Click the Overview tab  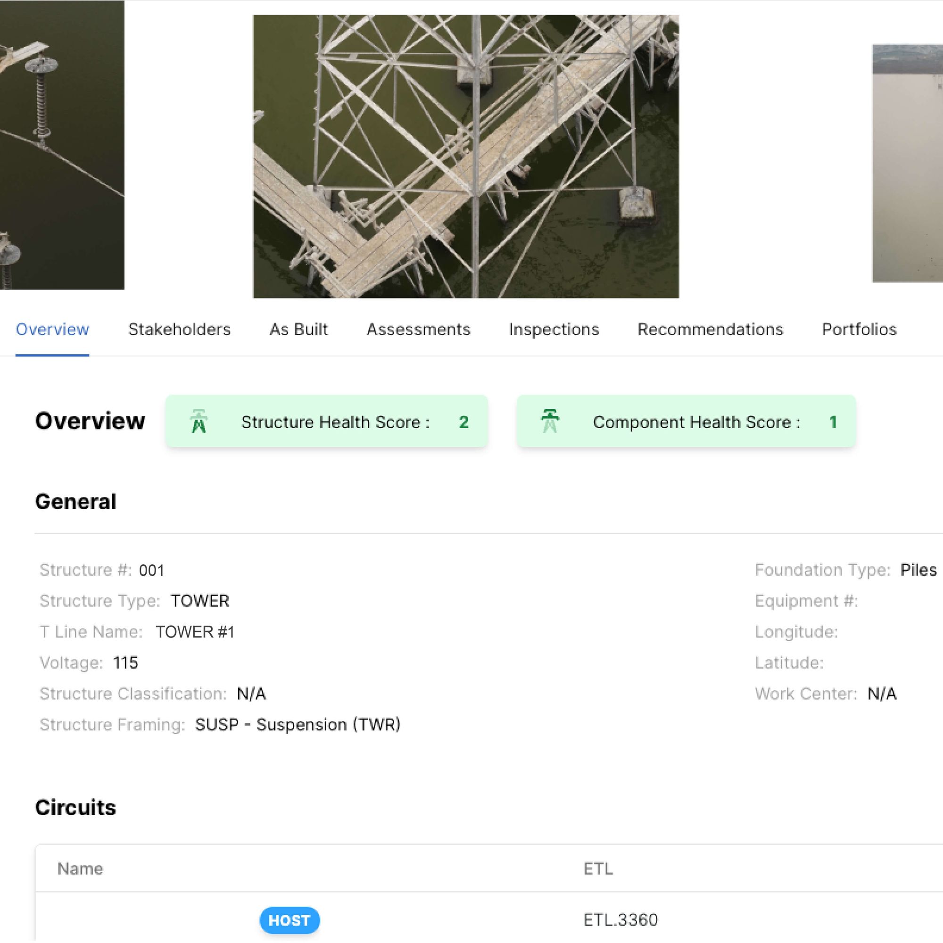coord(52,330)
